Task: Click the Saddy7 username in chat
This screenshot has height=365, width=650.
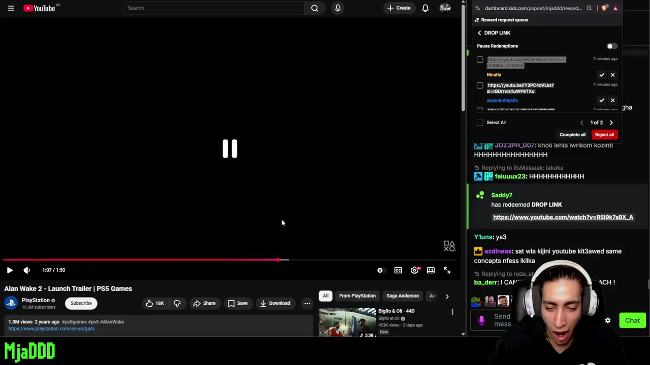Action: [502, 195]
